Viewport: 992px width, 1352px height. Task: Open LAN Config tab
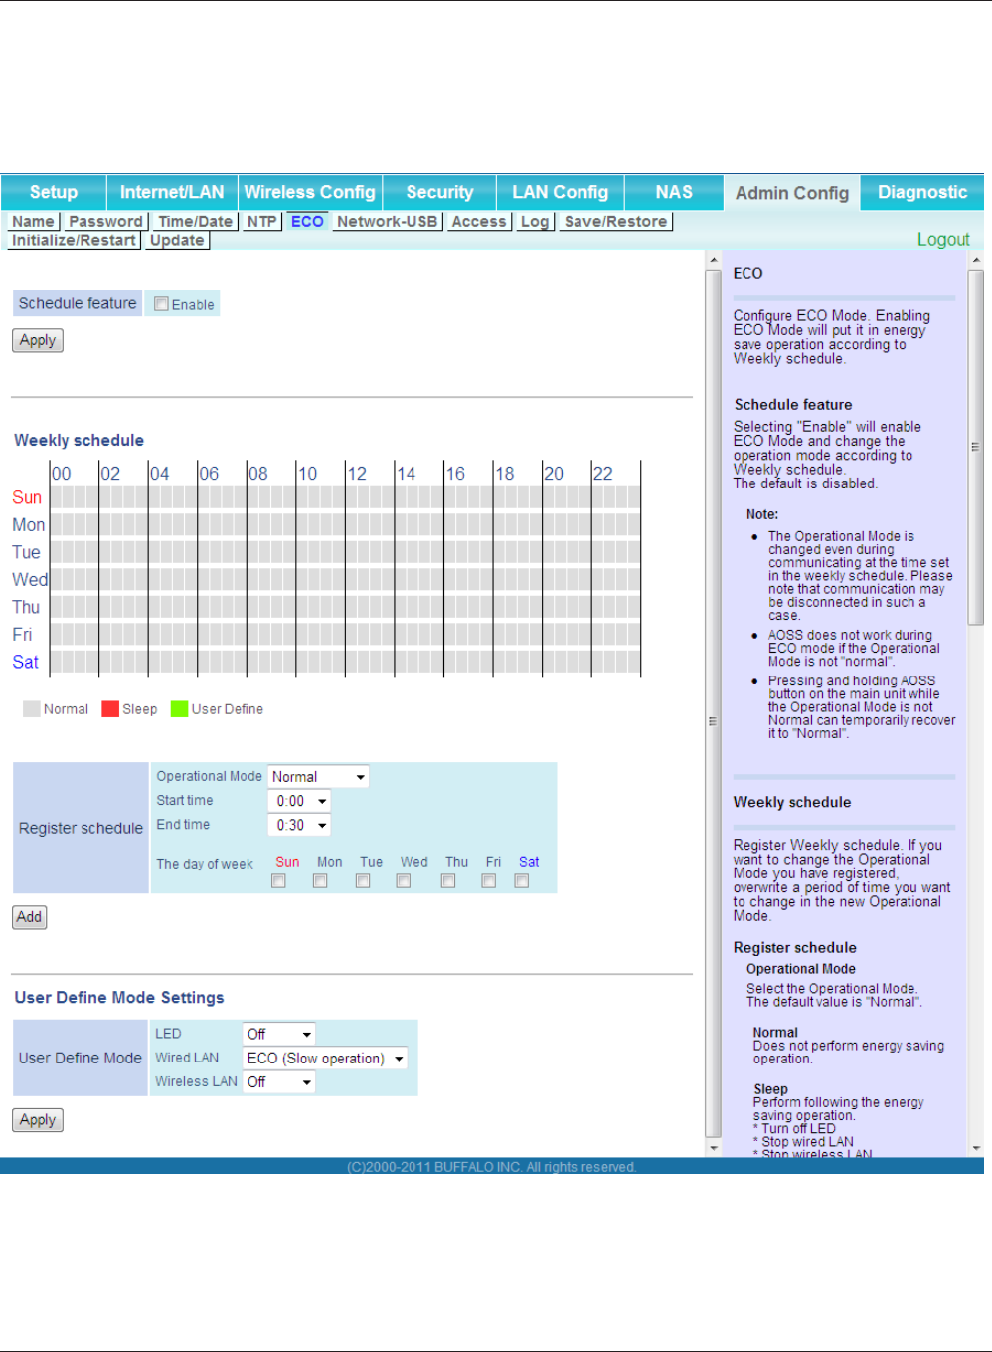(x=561, y=192)
